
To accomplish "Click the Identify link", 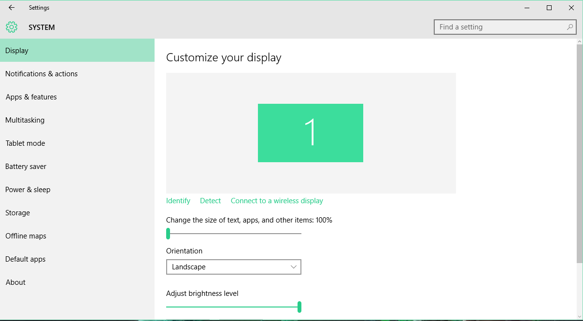I will point(178,201).
